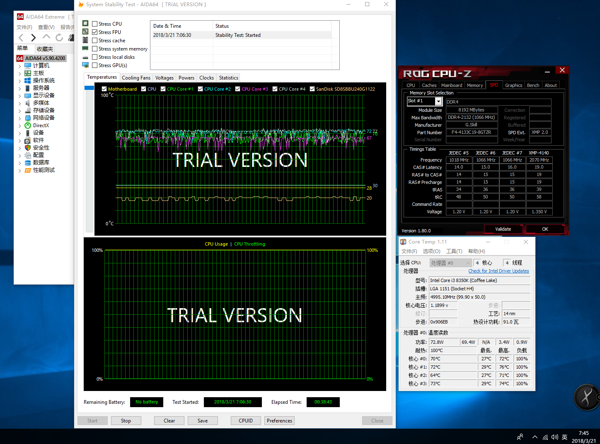Screen dimensions: 600x444
Task: Click Check for Intel Driver Updates link
Action: [x=498, y=271]
